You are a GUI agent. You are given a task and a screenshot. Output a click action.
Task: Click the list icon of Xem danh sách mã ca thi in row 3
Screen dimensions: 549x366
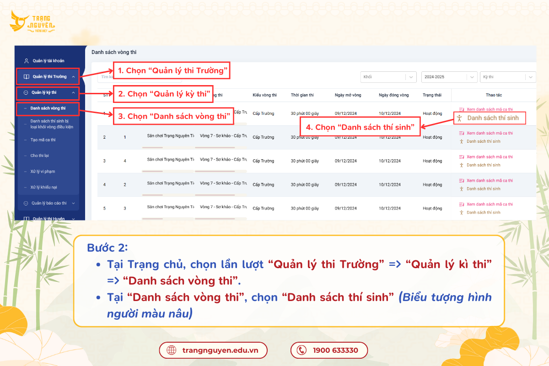click(x=462, y=157)
